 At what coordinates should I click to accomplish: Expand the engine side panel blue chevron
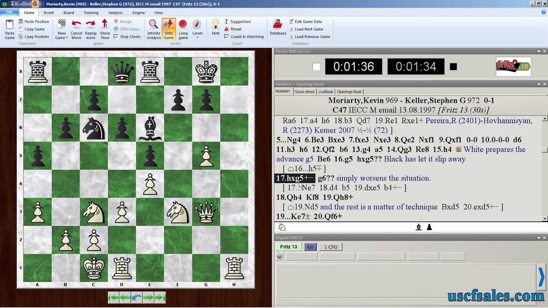pos(542,278)
